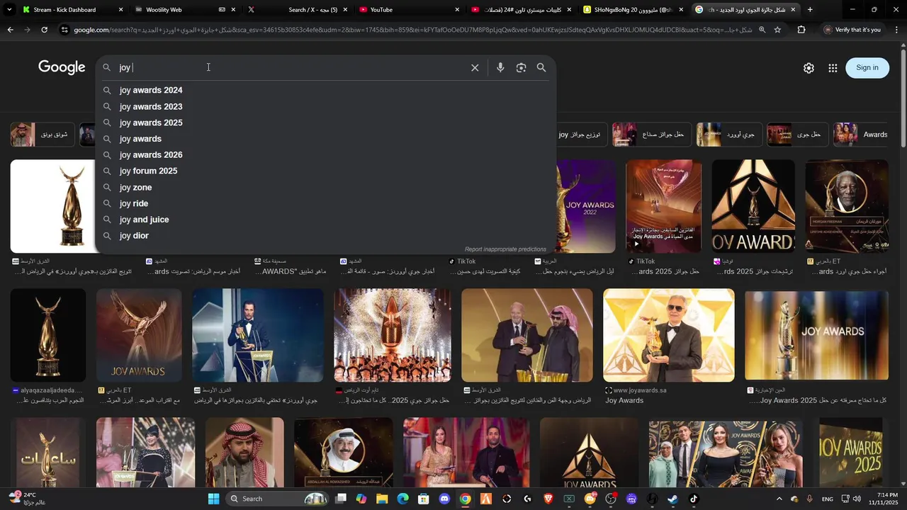
Task: Select suggestion joy awards 2026
Action: [x=325, y=155]
